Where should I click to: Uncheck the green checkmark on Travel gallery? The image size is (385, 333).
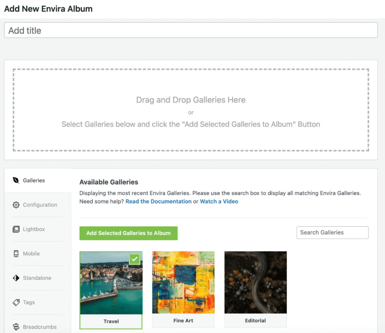[x=135, y=259]
